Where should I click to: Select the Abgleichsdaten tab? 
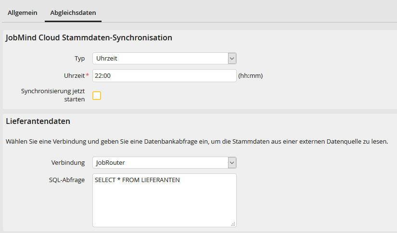tap(73, 12)
